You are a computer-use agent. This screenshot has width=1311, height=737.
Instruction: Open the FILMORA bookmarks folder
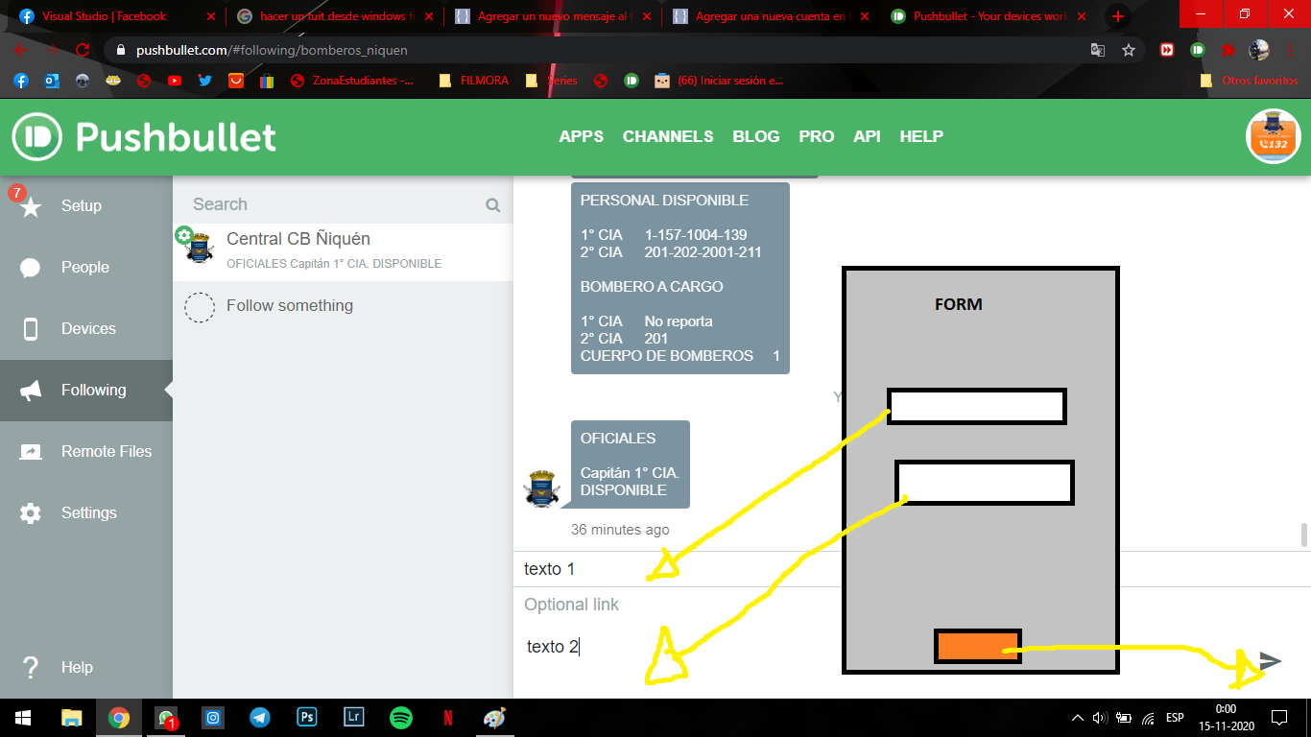473,81
